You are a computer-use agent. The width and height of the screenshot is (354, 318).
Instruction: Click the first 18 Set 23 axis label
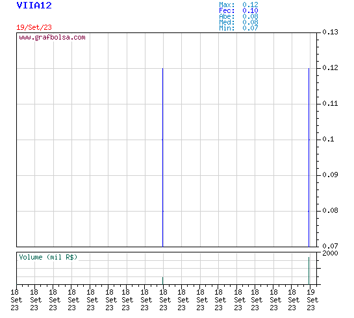point(16,300)
